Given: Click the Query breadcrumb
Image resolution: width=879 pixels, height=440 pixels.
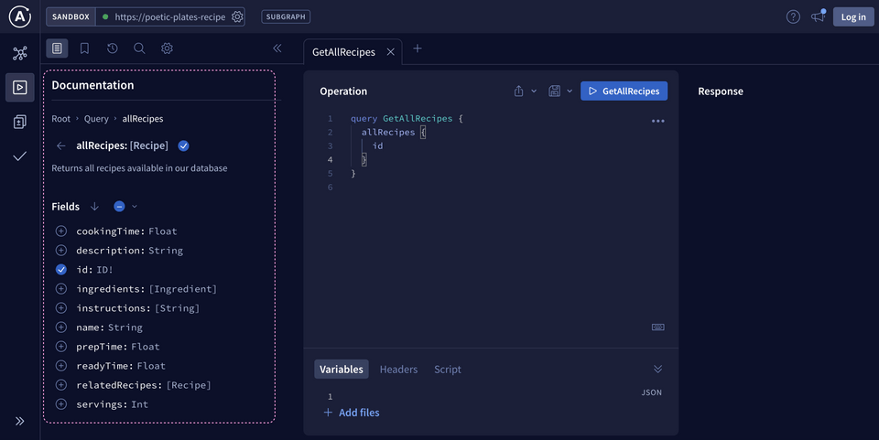Looking at the screenshot, I should click(96, 119).
